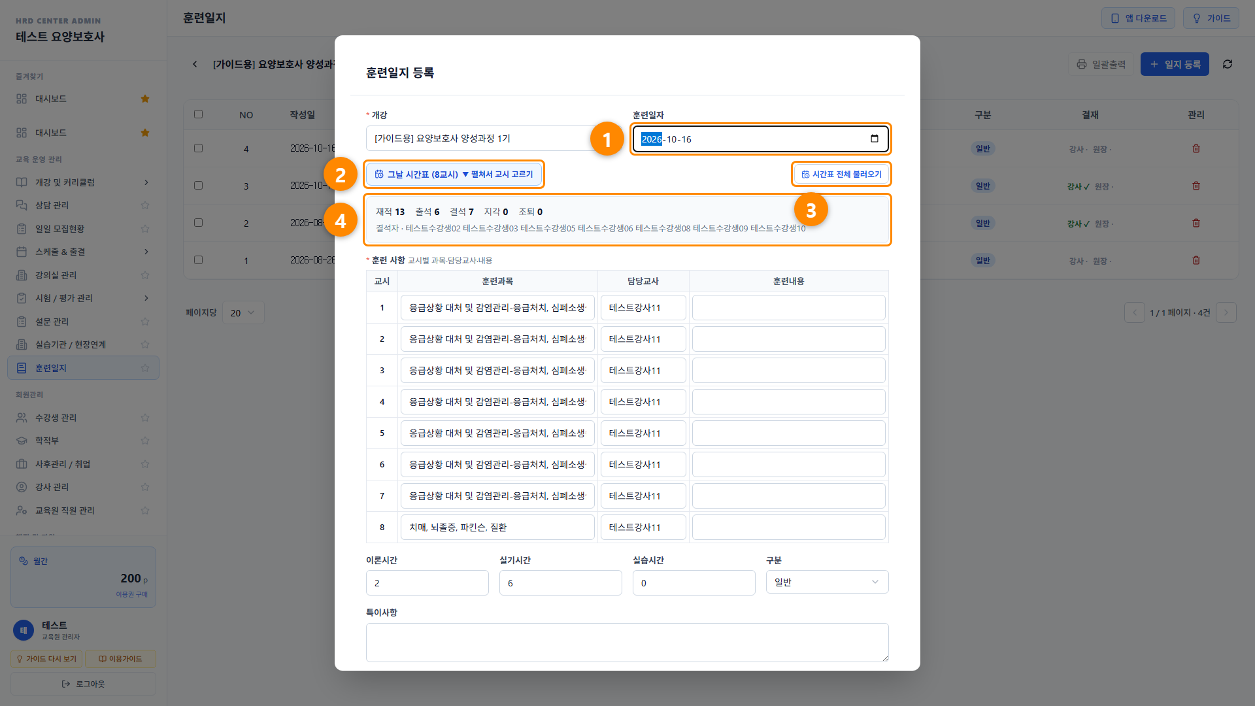Image resolution: width=1255 pixels, height=706 pixels.
Task: Star the 수강생 관리 menu item
Action: click(145, 418)
